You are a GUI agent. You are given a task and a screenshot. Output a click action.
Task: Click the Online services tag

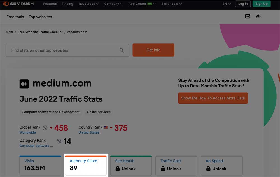point(99,112)
